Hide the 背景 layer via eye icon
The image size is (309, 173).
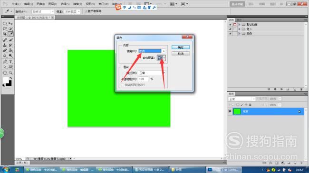point(230,111)
